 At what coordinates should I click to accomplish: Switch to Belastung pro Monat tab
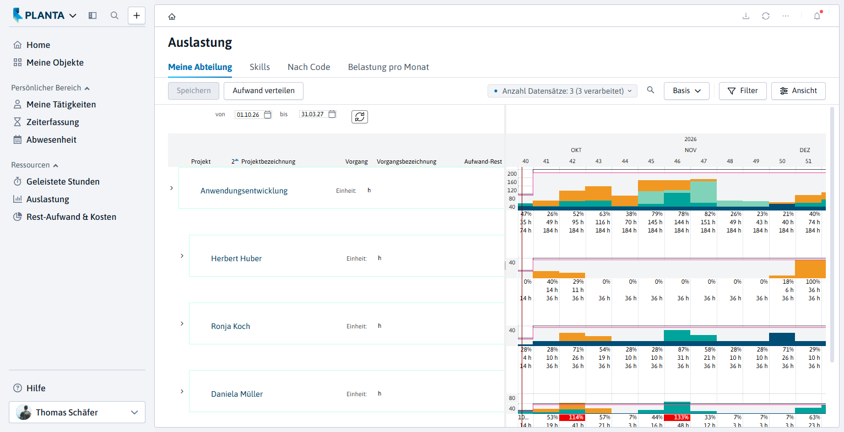(388, 67)
